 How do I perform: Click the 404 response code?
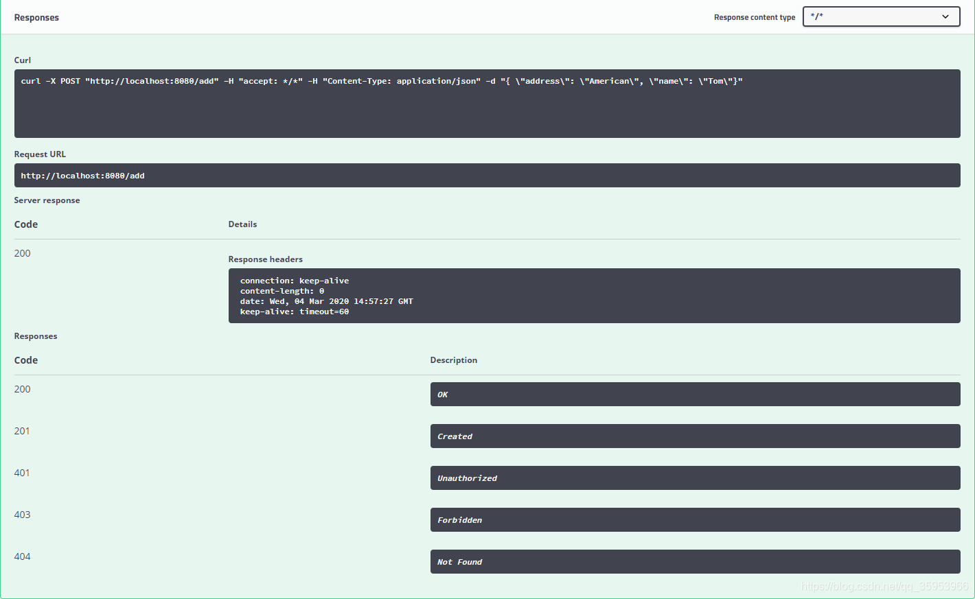(23, 556)
